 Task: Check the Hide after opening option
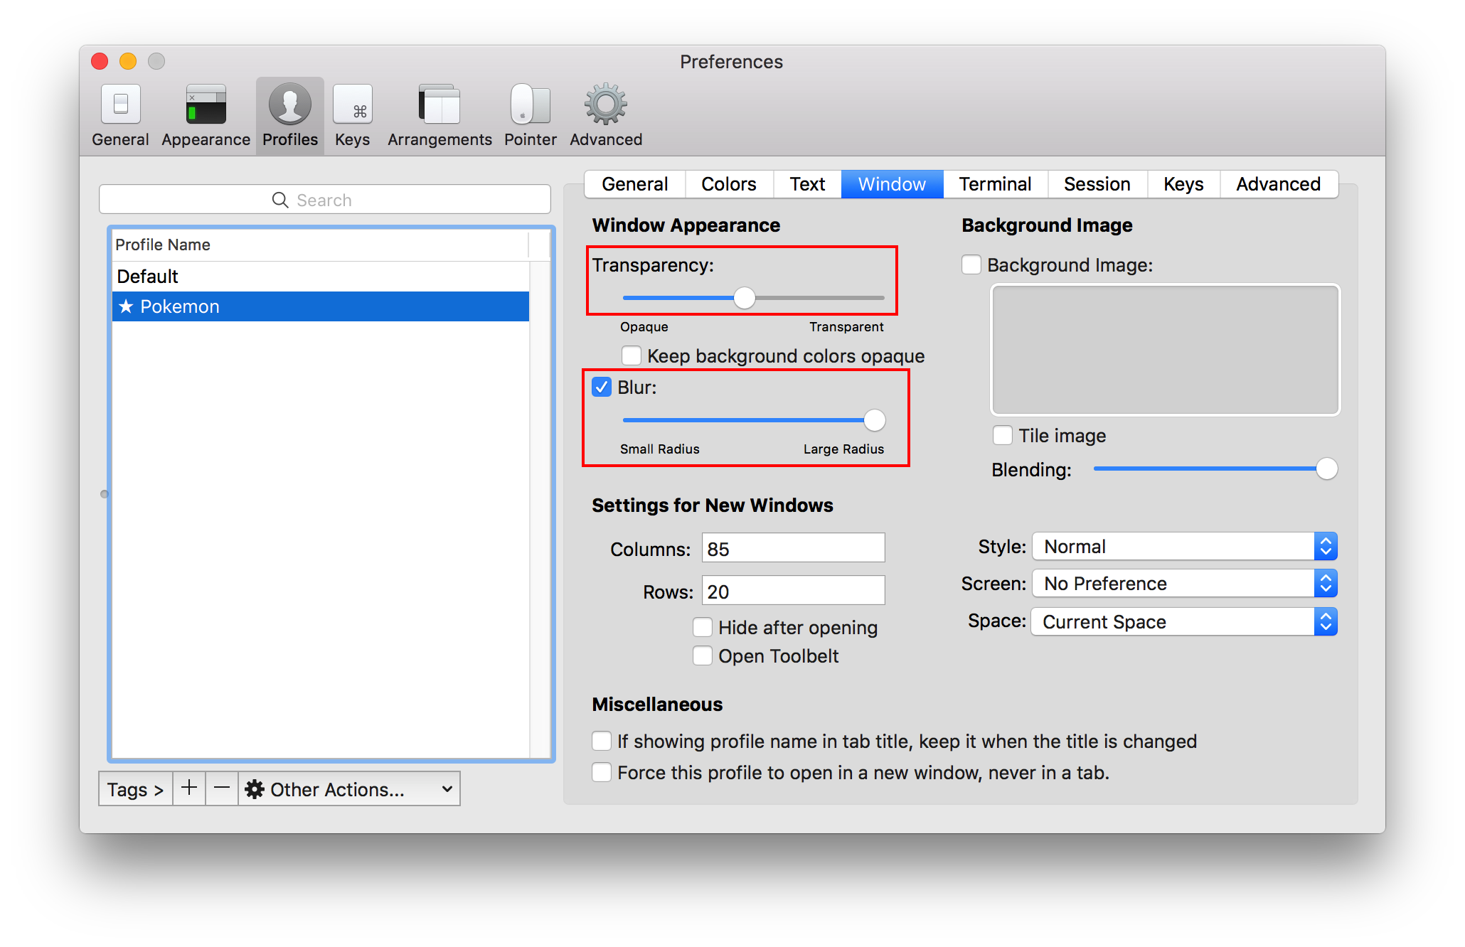(703, 627)
